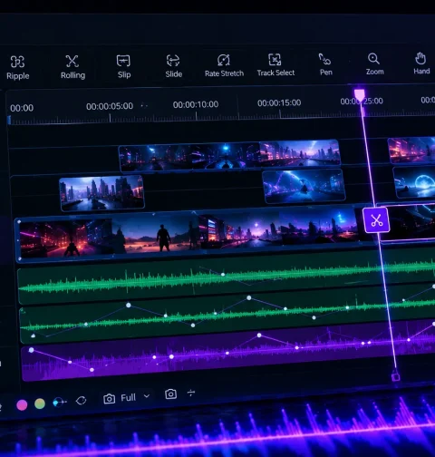Click the playhead bottom square handle

point(395,377)
